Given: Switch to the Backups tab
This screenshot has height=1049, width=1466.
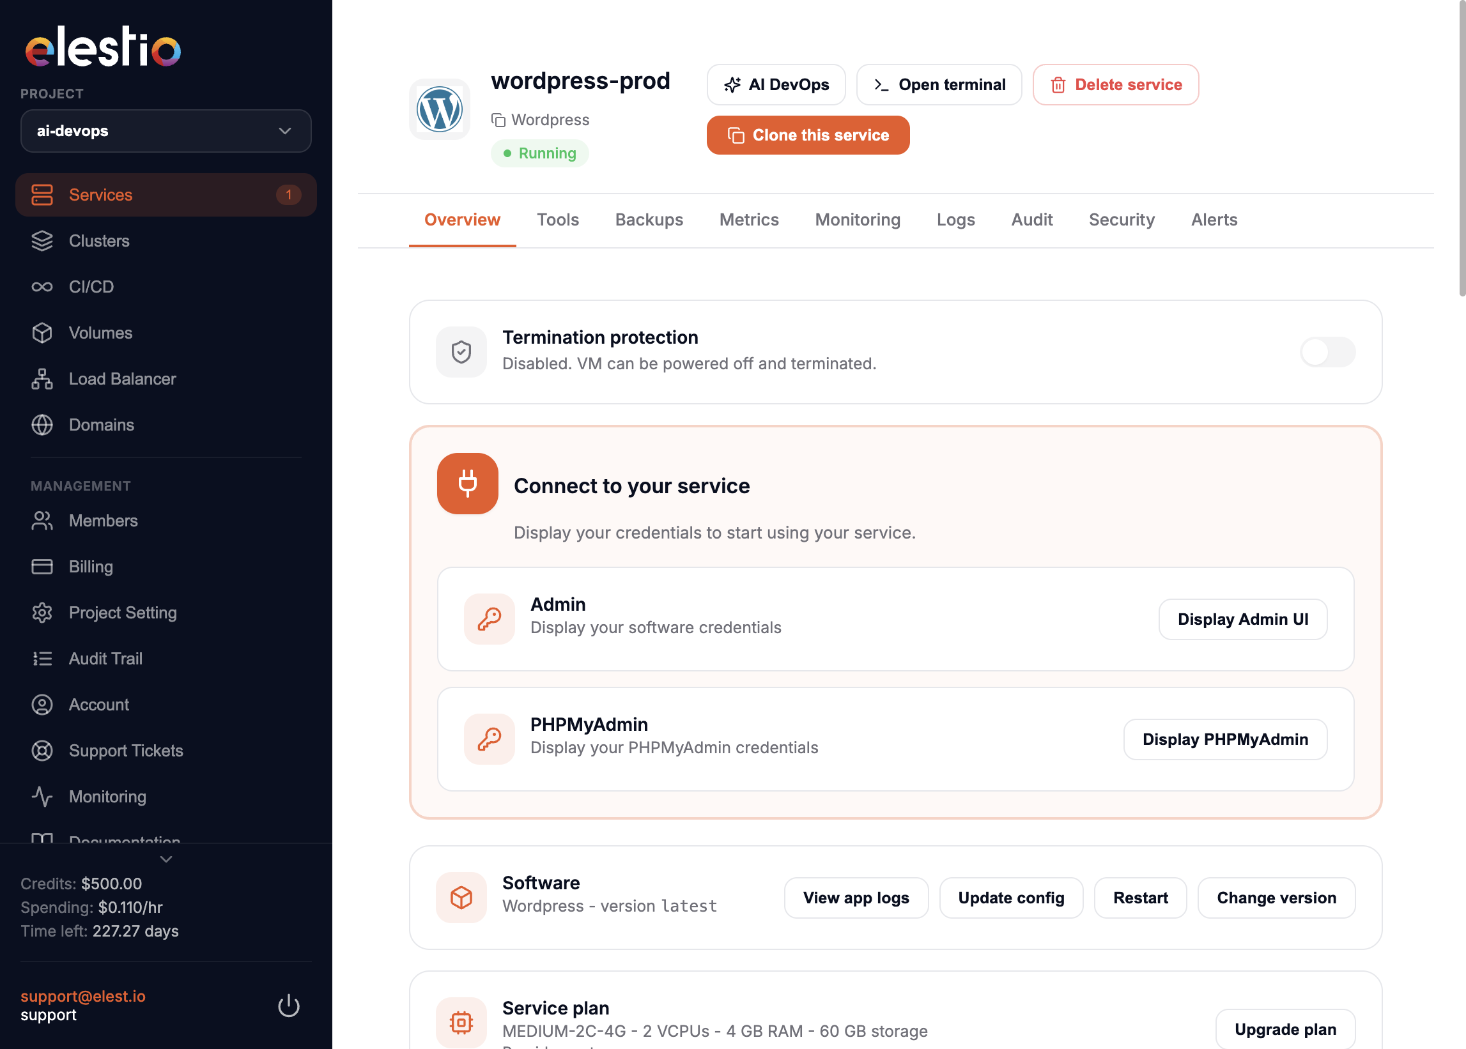Looking at the screenshot, I should coord(649,220).
